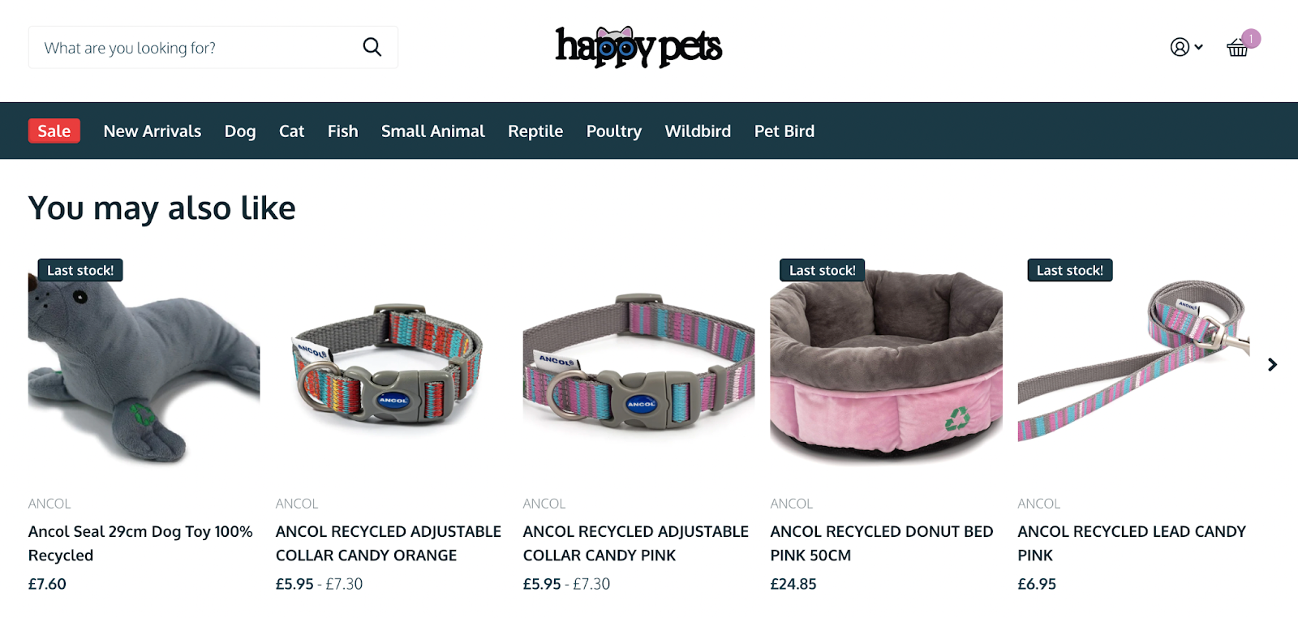Click the basket item count badge
Viewport: 1298px width, 618px height.
pos(1251,38)
